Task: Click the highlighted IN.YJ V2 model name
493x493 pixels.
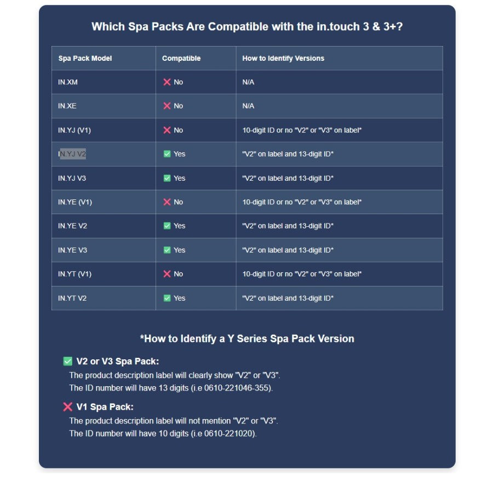Action: tap(72, 154)
